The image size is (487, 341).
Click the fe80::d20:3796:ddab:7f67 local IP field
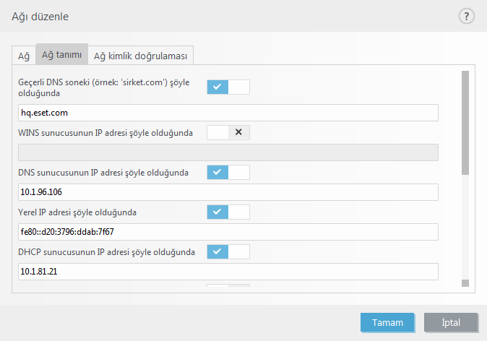coord(228,232)
